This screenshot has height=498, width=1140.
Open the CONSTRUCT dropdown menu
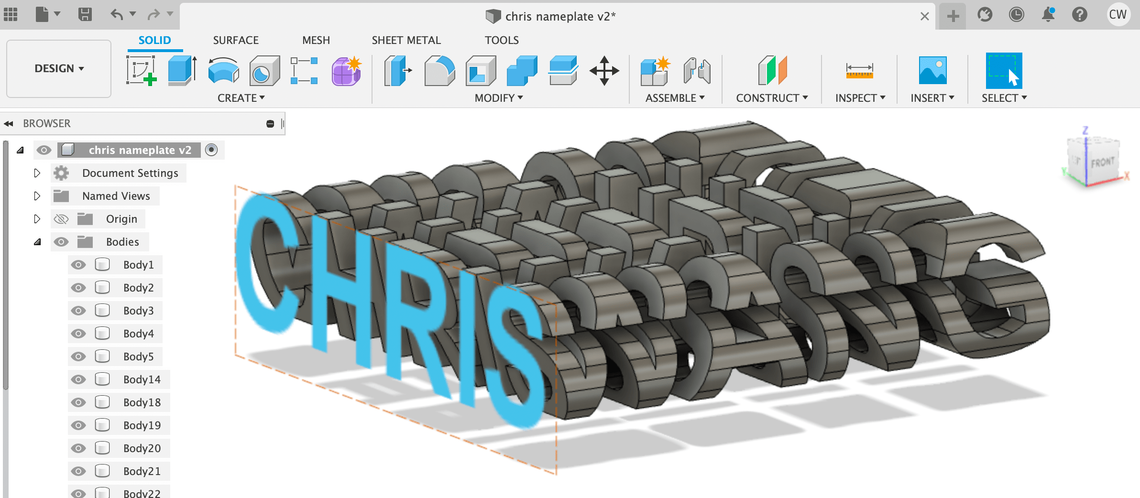[772, 98]
